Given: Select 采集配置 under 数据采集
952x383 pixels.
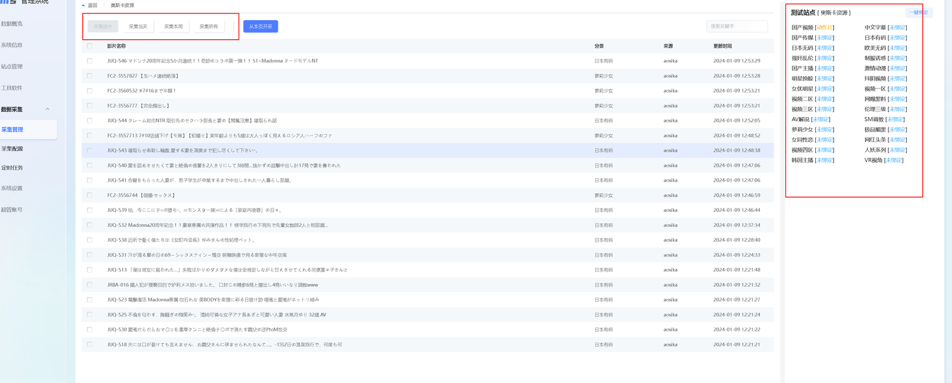Looking at the screenshot, I should click(x=12, y=148).
